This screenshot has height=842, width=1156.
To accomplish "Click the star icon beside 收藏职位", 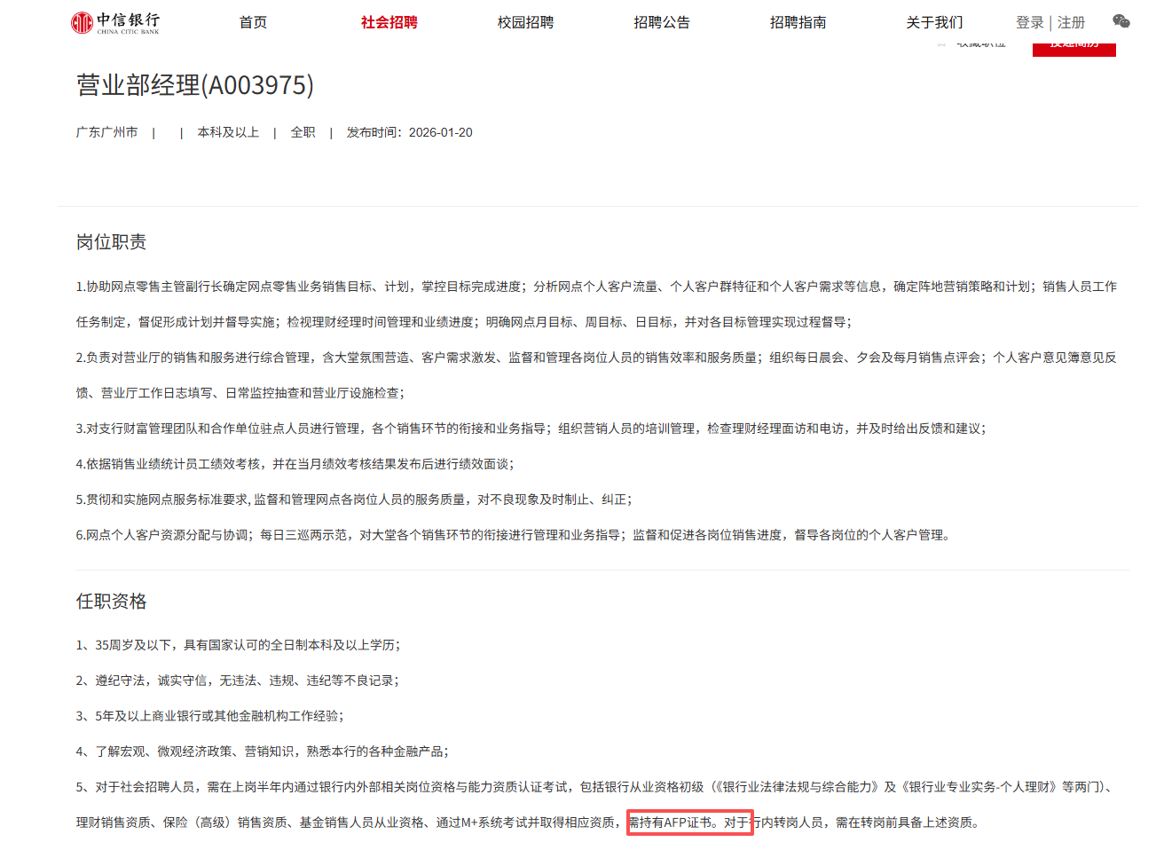I will [x=941, y=43].
